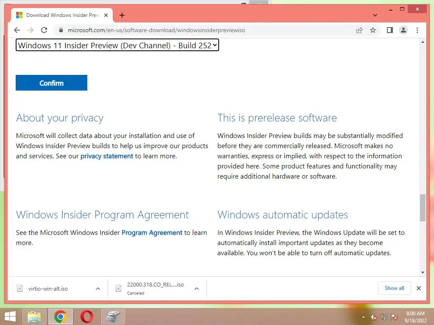Bookmark this page with the star
Viewport: 434px width, 325px height.
coord(373,30)
